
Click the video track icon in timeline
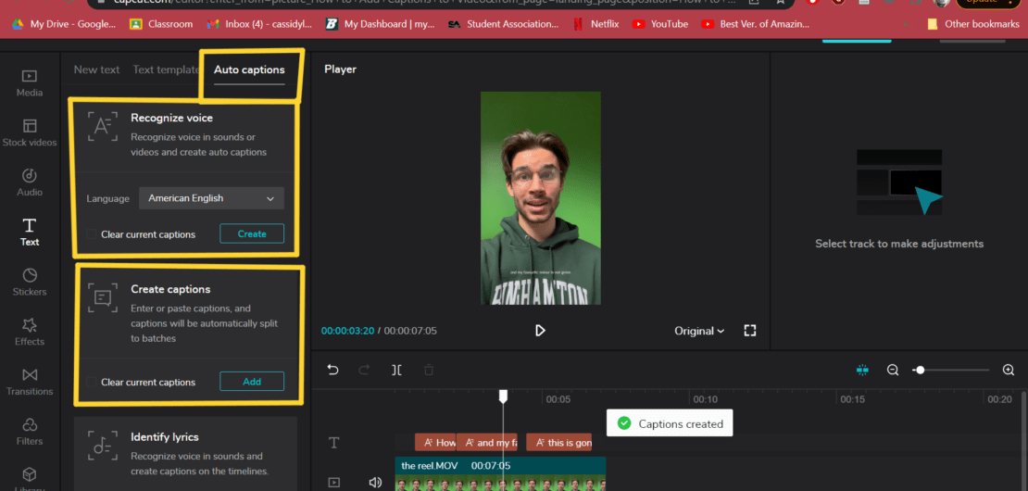pos(333,483)
